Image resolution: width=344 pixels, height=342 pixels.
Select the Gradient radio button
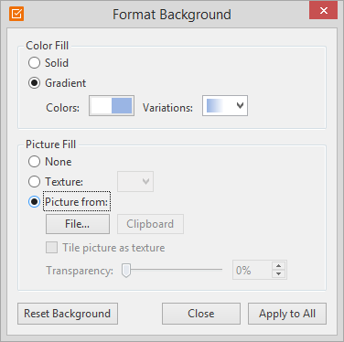coord(34,83)
